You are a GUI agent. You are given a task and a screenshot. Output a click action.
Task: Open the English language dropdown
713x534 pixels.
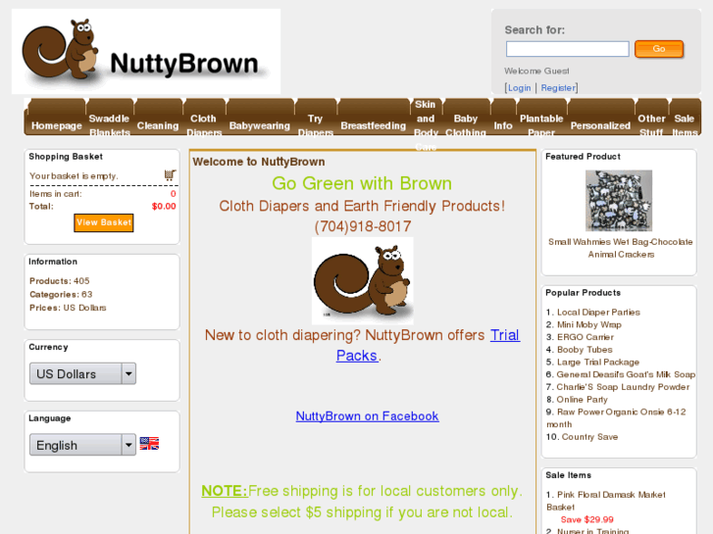tap(82, 445)
